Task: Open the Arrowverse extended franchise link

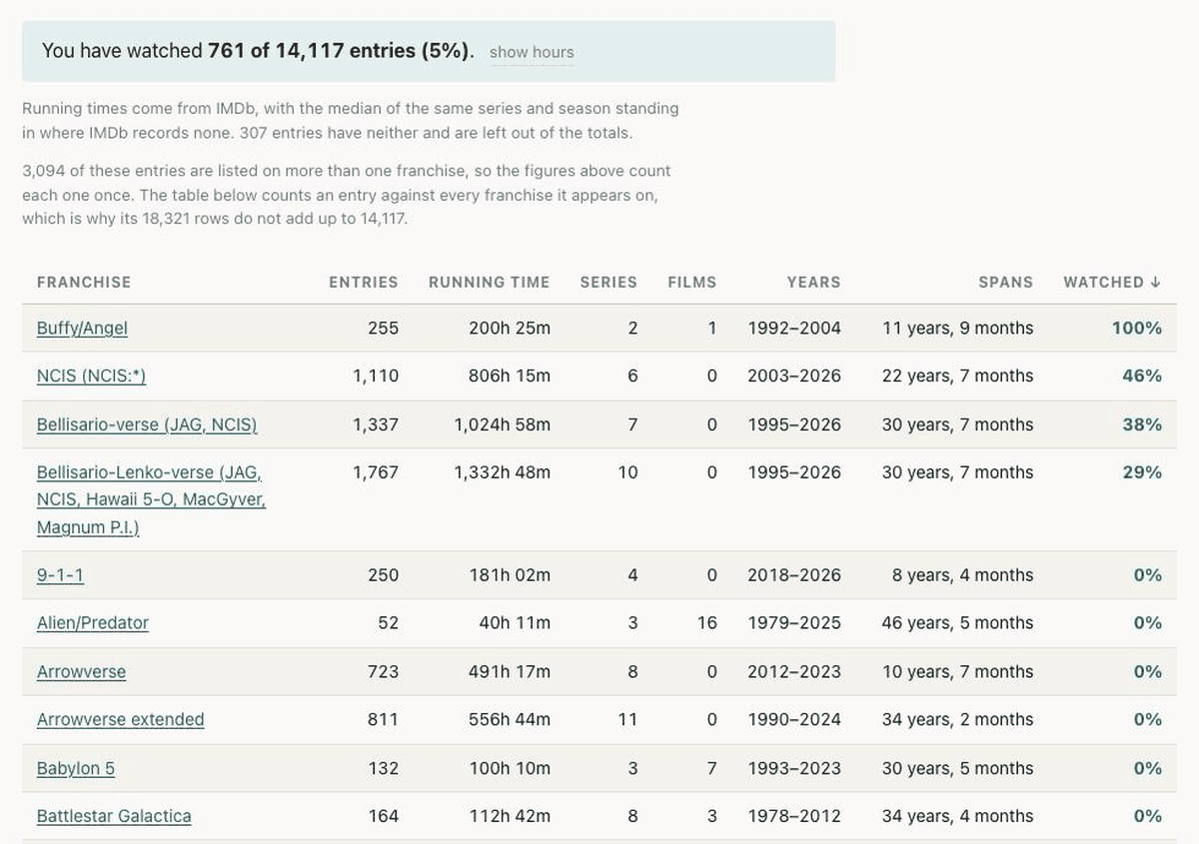Action: 120,719
